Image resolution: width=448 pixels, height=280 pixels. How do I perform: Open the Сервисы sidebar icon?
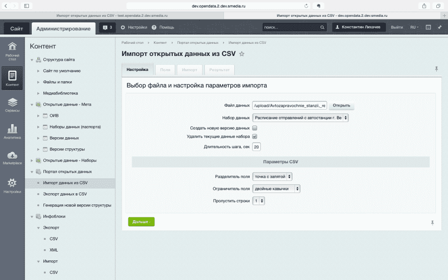point(12,105)
